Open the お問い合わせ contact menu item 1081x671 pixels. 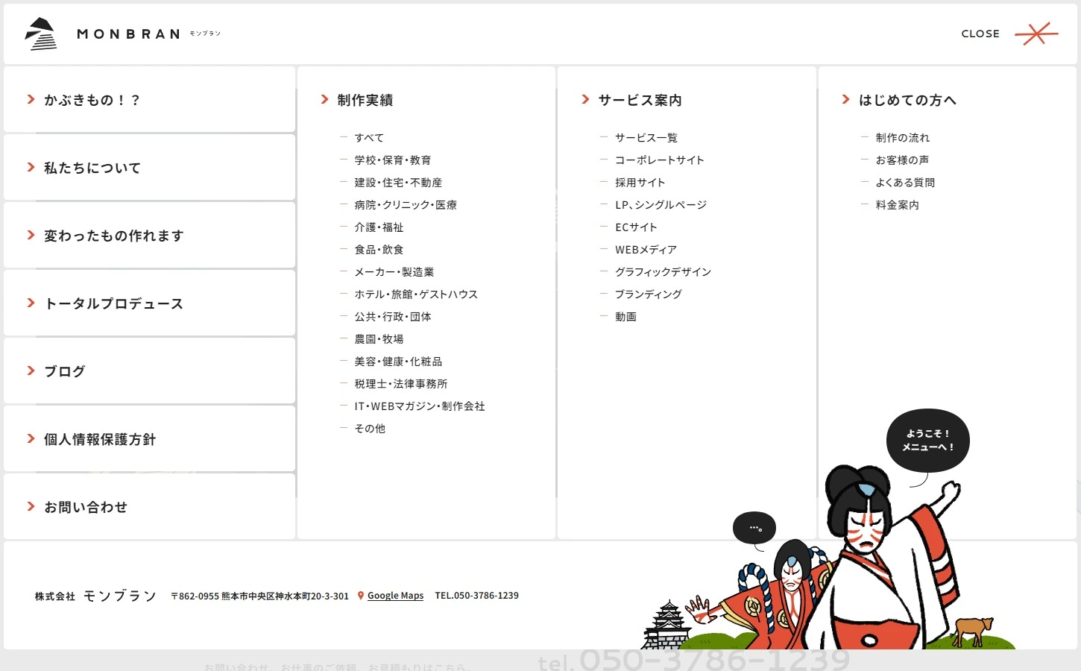[86, 507]
